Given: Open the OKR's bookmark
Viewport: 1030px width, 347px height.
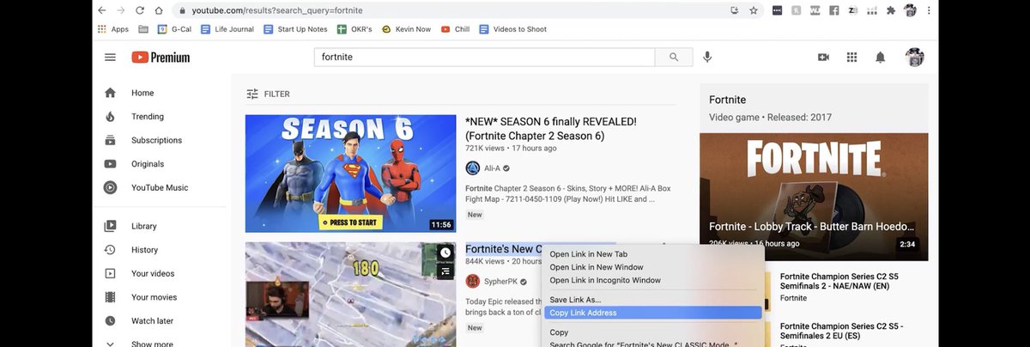Looking at the screenshot, I should (354, 28).
